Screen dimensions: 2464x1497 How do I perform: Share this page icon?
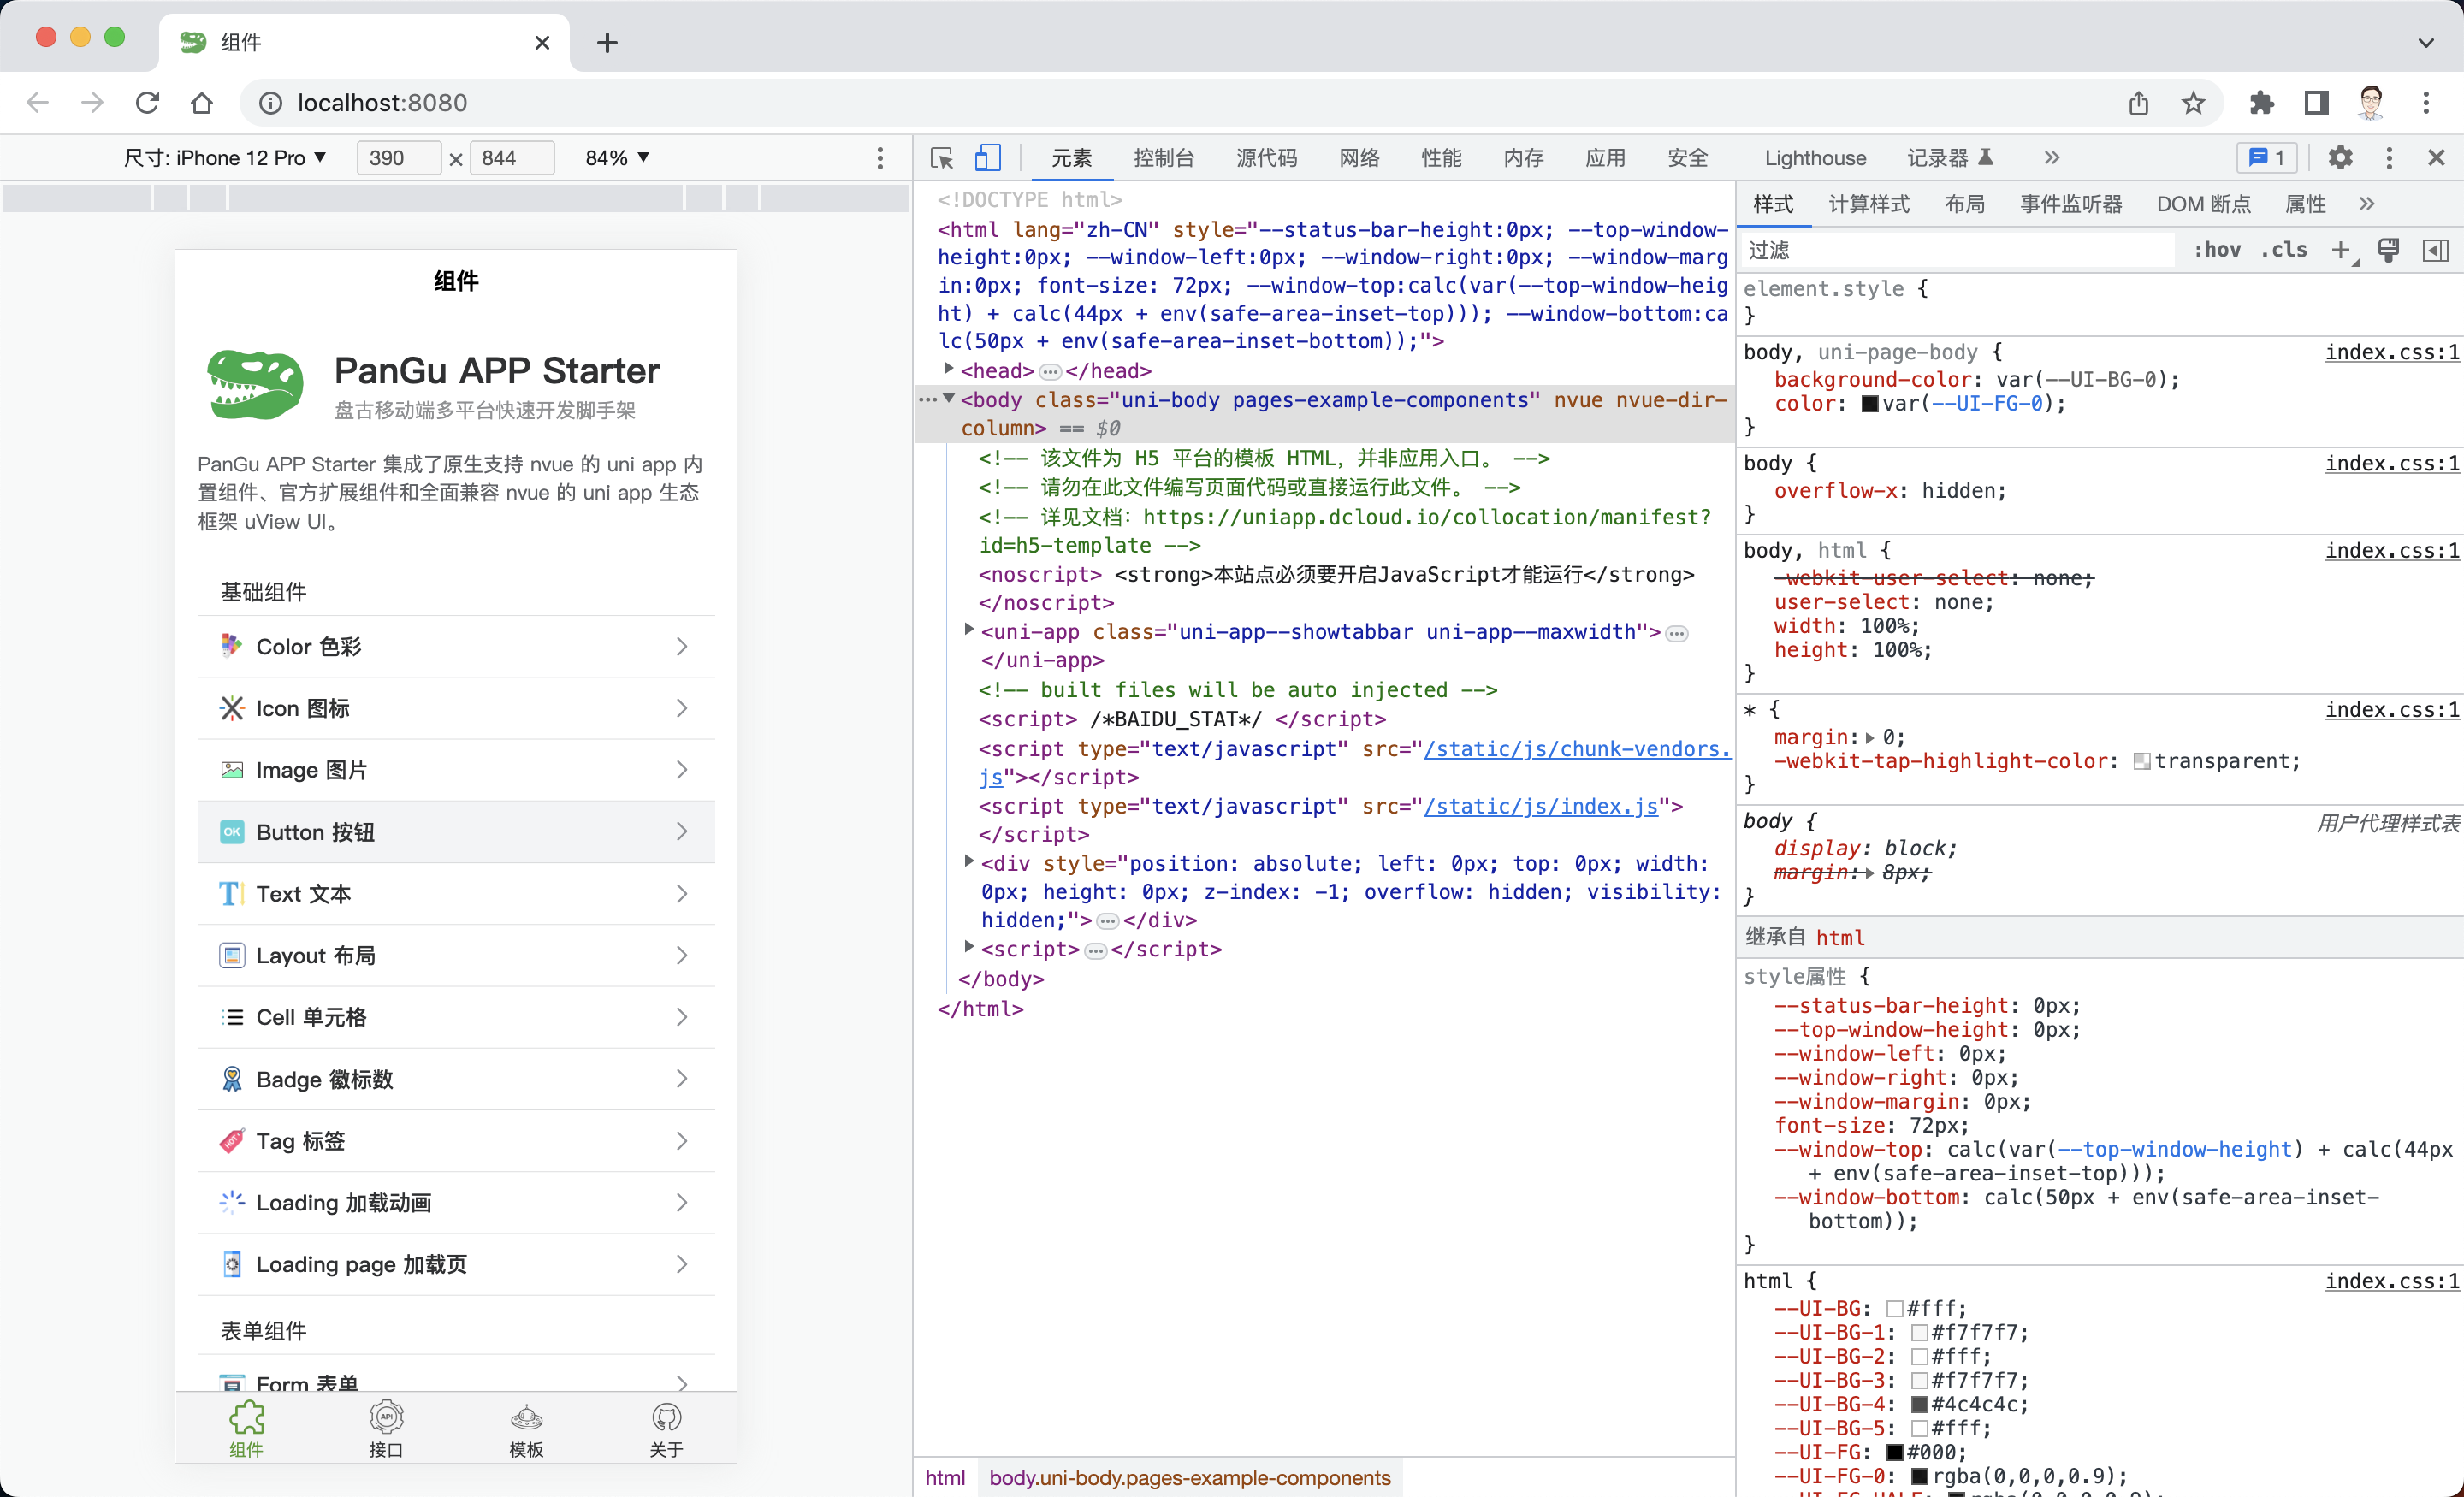[2138, 103]
